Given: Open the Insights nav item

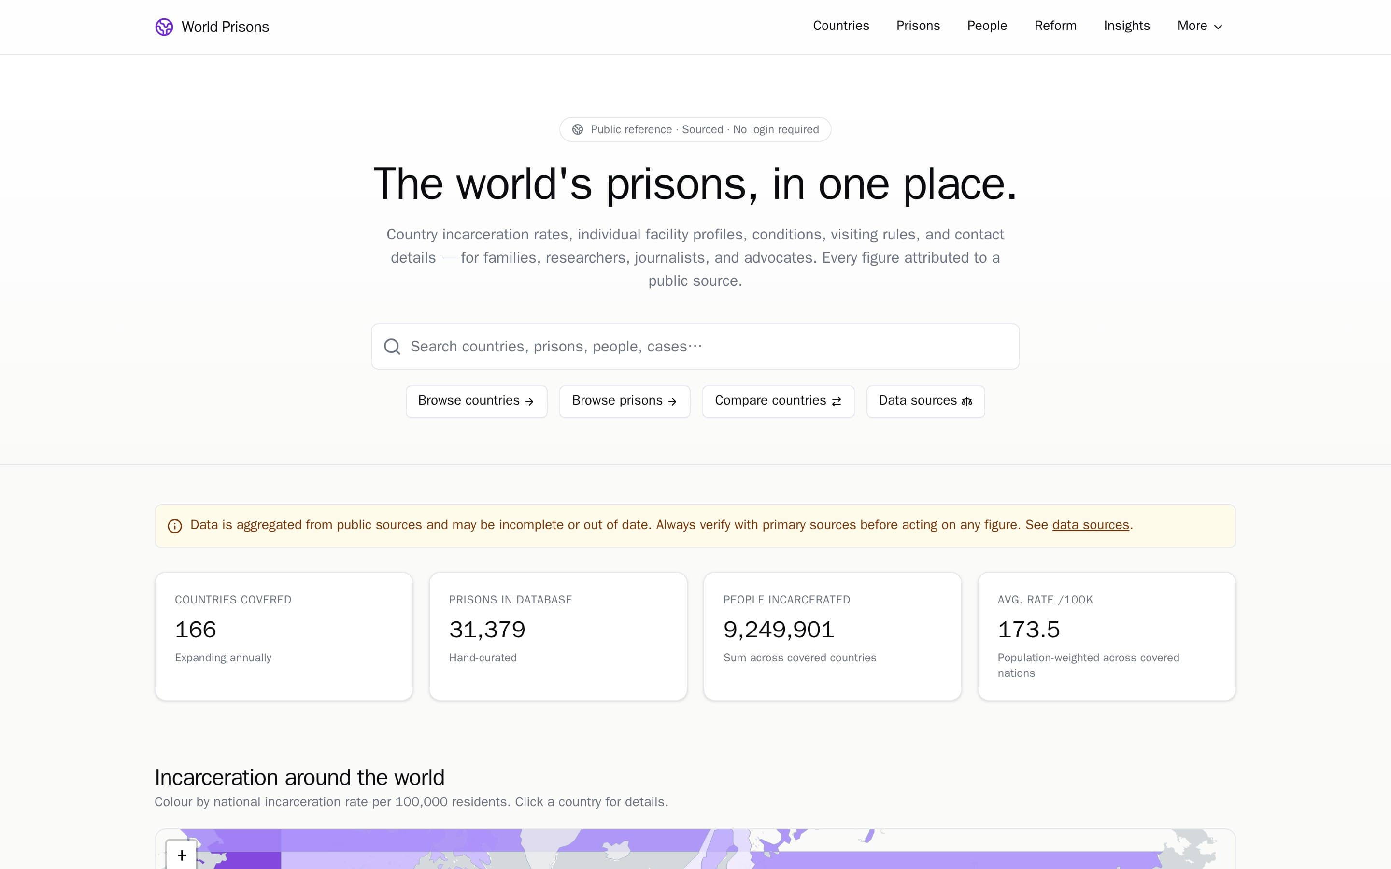Looking at the screenshot, I should [1127, 26].
